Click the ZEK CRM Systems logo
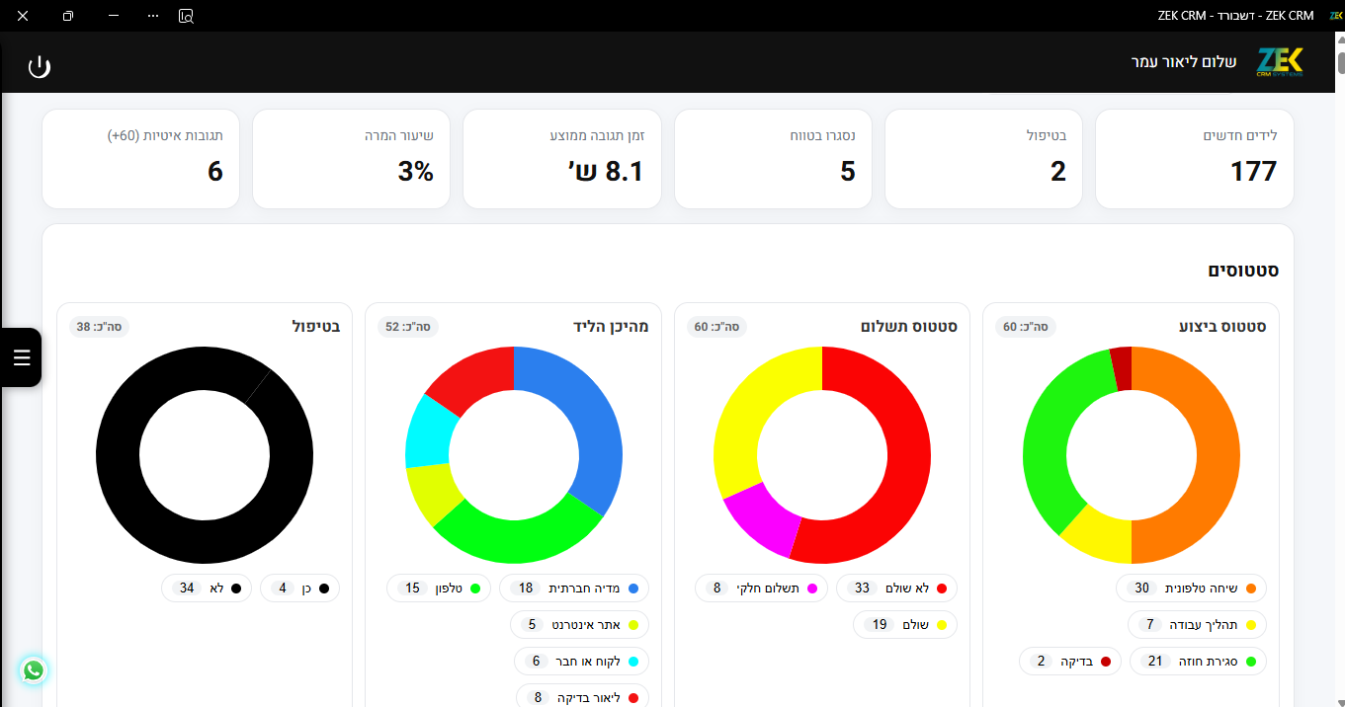1345x707 pixels. (x=1280, y=62)
